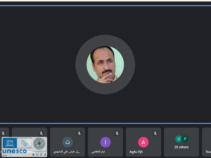Click the muted mic icon on عباس علي المشهدي tile

(79, 134)
